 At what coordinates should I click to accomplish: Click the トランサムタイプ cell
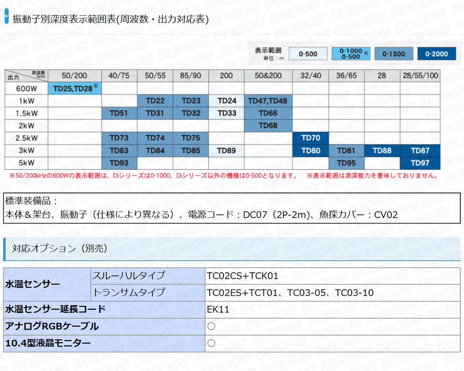tap(148, 293)
